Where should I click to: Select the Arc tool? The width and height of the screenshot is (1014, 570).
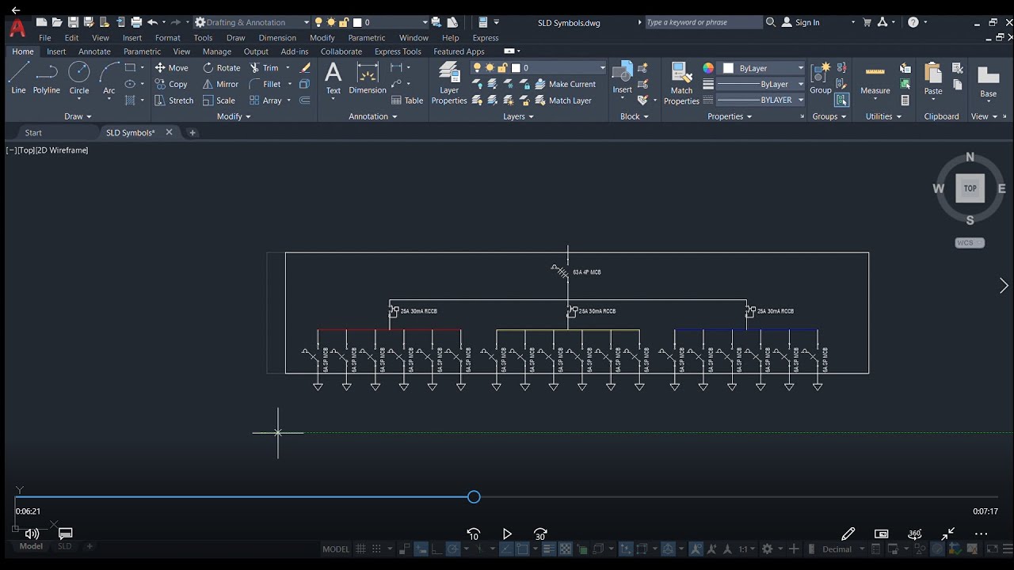tap(109, 78)
